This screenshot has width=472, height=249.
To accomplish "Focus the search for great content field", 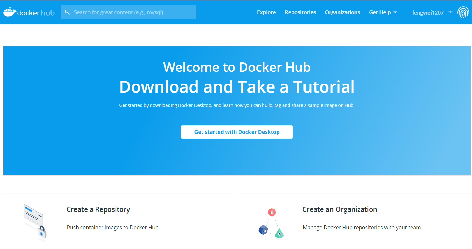I will [128, 12].
